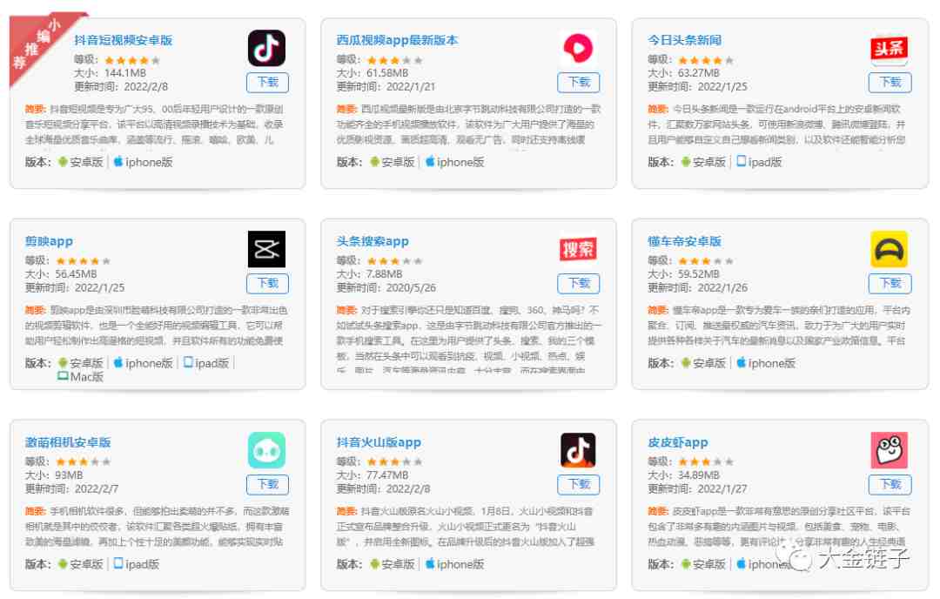Click the Douyin Huoshan version app icon
This screenshot has width=940, height=599.
(x=578, y=450)
